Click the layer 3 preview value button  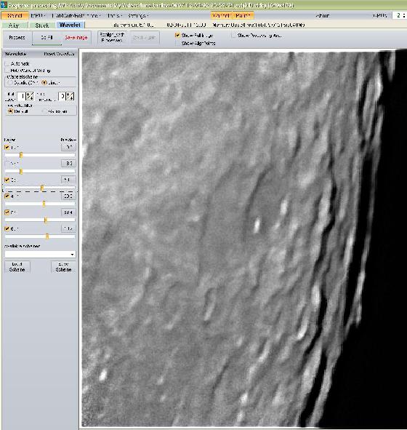point(68,180)
